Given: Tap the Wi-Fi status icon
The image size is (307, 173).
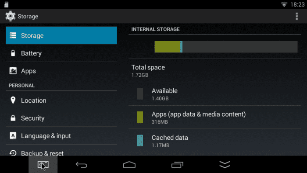Looking at the screenshot, I should coord(284,4).
